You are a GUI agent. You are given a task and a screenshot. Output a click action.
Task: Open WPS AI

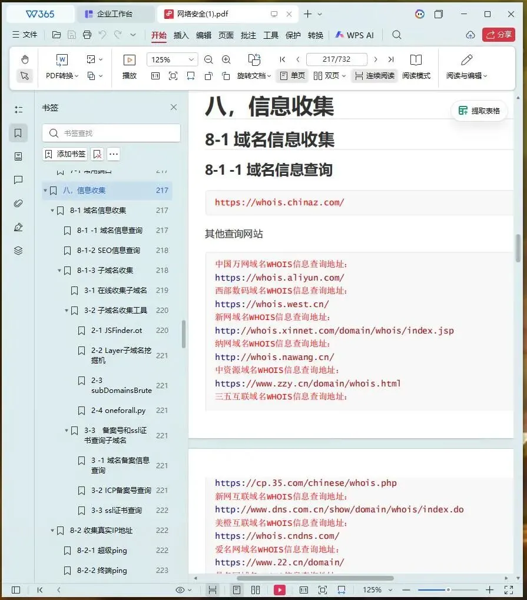pos(354,35)
